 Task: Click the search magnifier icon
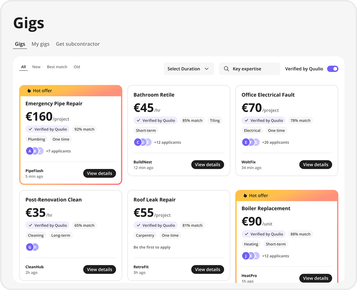(x=226, y=69)
